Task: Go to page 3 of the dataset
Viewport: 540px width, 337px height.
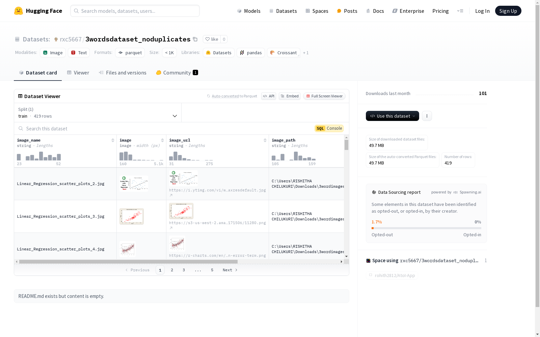Action: [x=184, y=270]
